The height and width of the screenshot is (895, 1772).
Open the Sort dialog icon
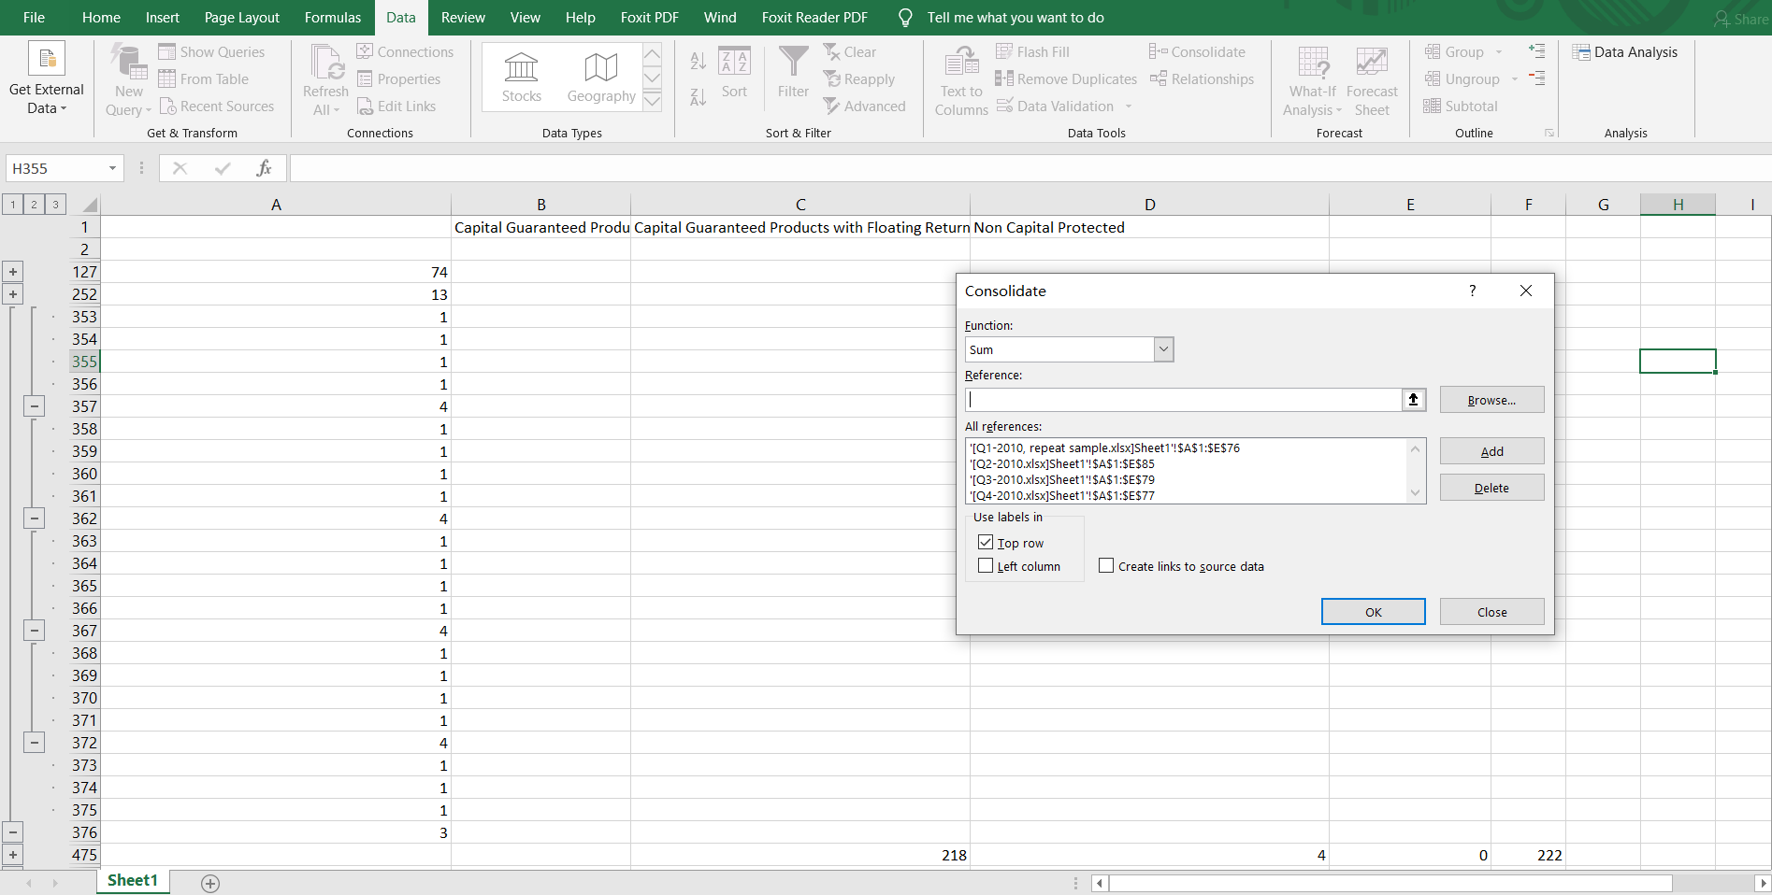pos(734,61)
